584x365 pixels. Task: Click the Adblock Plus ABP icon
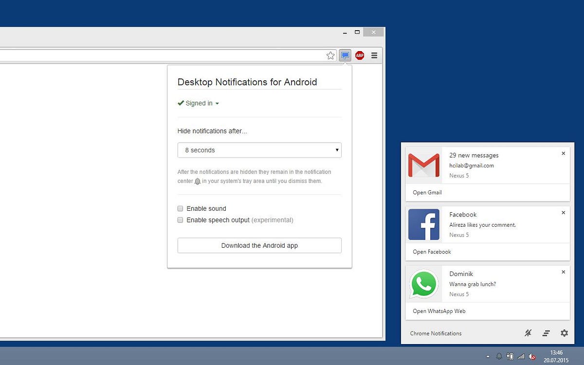(x=360, y=55)
